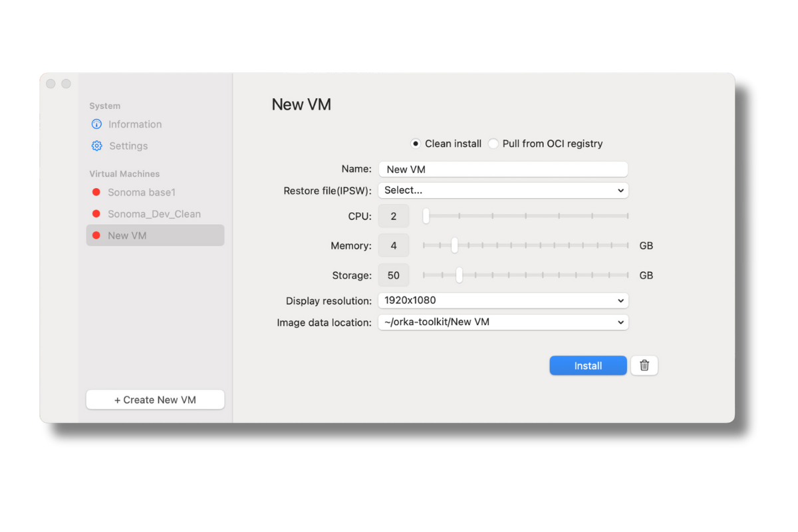The image size is (798, 532).
Task: Click the + Create New VM button
Action: (155, 400)
